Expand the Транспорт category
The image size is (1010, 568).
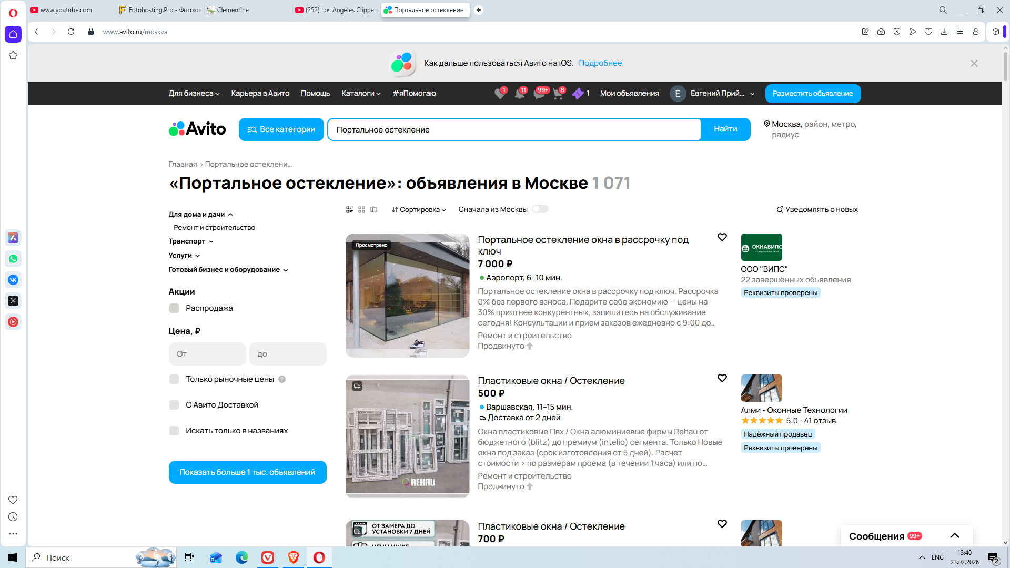pos(190,241)
